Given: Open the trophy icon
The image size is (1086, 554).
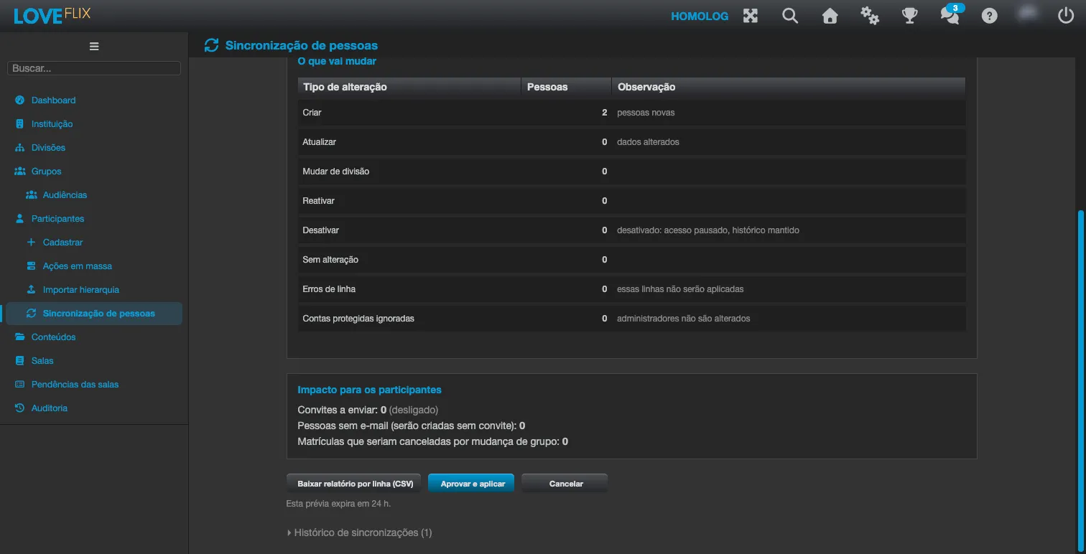Looking at the screenshot, I should [910, 16].
